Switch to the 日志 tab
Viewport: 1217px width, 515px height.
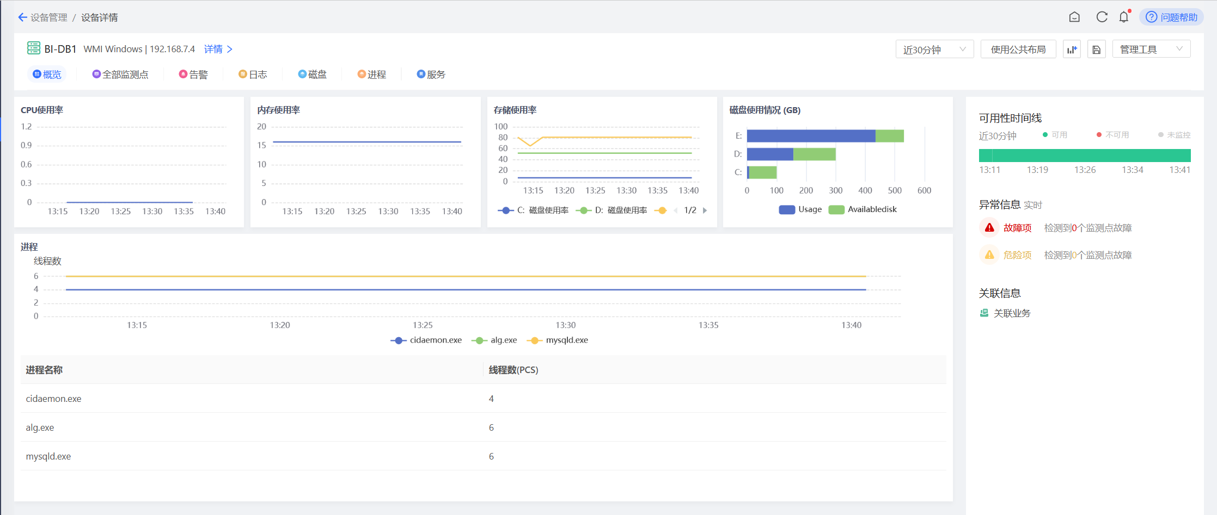click(253, 74)
